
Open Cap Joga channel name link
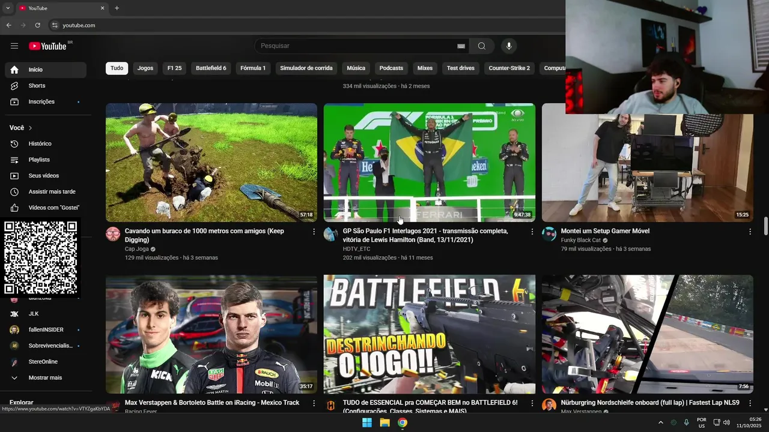pos(137,249)
